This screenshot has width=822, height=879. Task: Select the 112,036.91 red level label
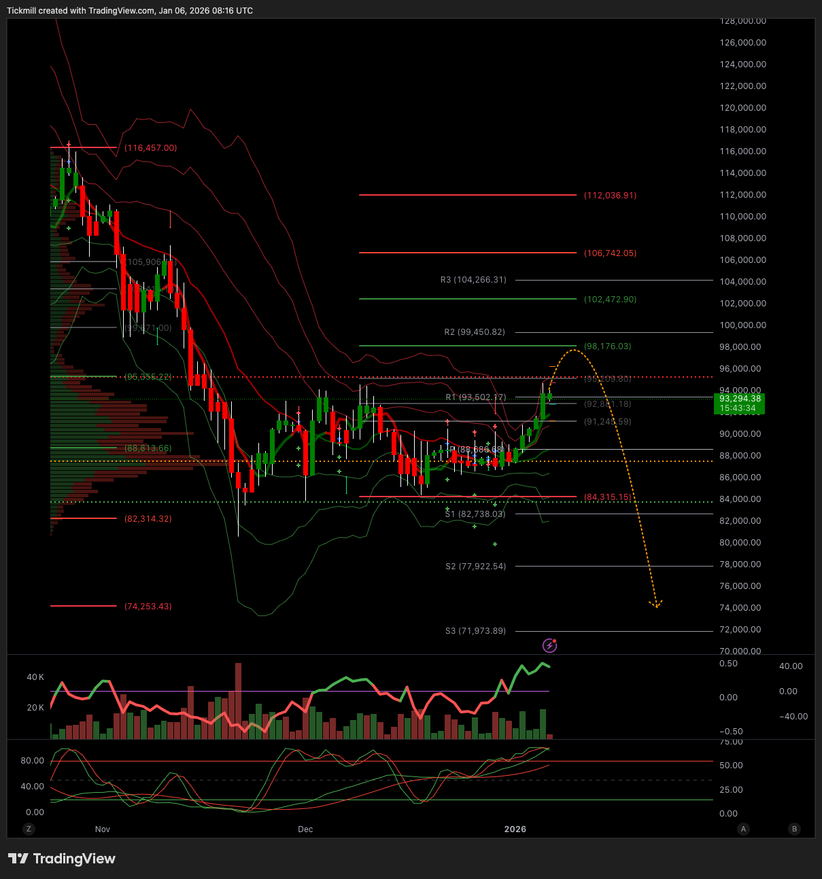pos(610,196)
